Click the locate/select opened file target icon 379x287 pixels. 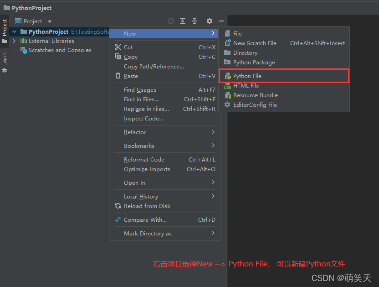click(x=171, y=21)
